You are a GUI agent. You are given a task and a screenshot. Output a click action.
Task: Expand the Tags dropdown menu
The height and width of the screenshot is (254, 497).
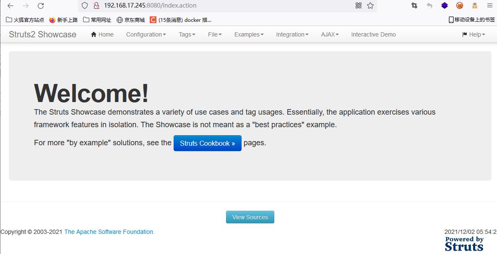pos(187,34)
